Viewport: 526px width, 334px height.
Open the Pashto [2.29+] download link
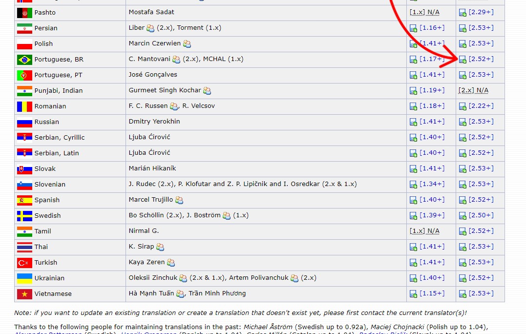[x=481, y=12]
